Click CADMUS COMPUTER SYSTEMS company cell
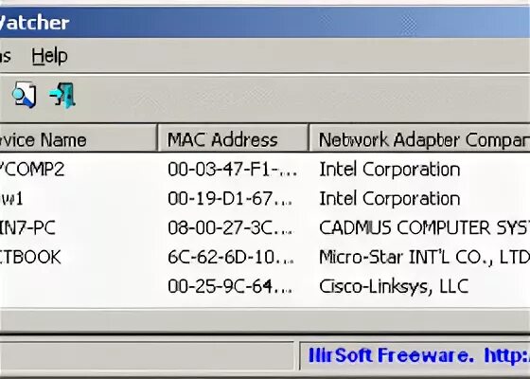This screenshot has height=379, width=530. (424, 227)
